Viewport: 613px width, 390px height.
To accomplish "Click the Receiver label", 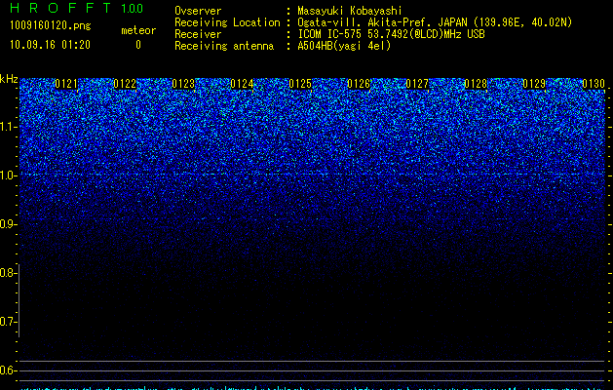I will [x=198, y=34].
